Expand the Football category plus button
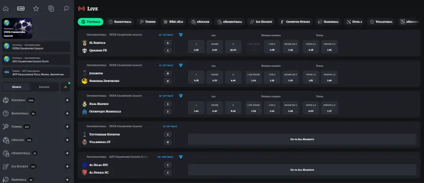 (67, 100)
